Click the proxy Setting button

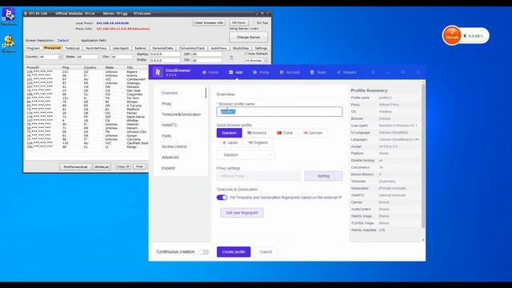[x=323, y=176]
